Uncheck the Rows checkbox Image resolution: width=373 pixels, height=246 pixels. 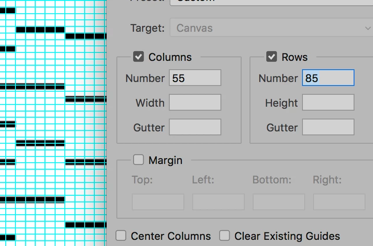pos(272,57)
